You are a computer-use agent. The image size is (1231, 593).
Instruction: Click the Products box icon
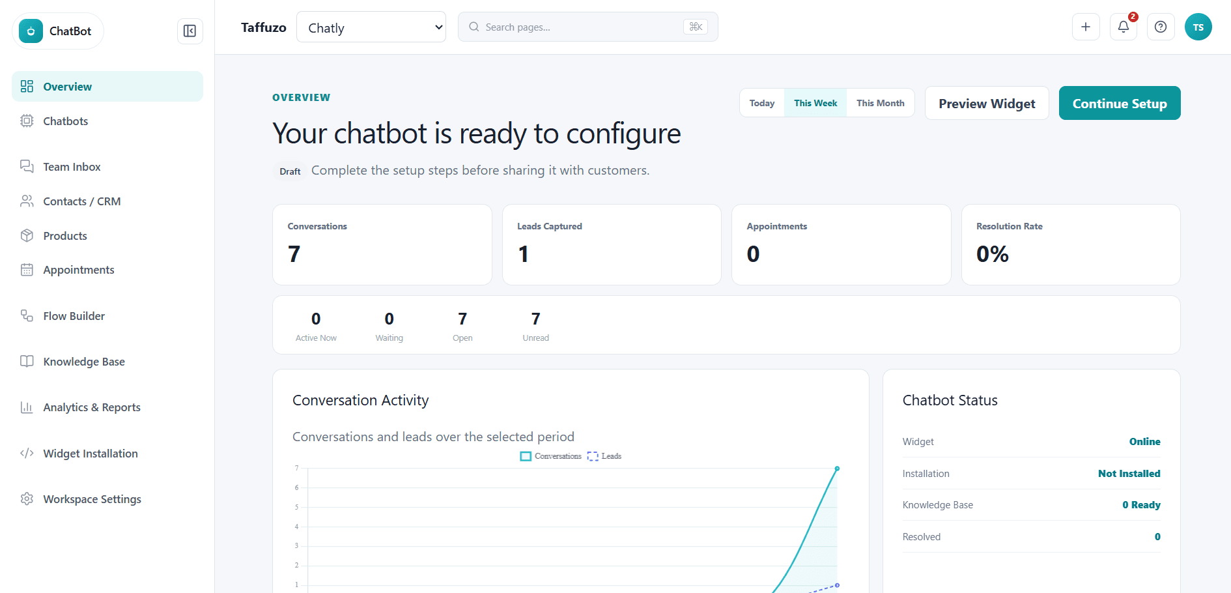click(x=27, y=235)
